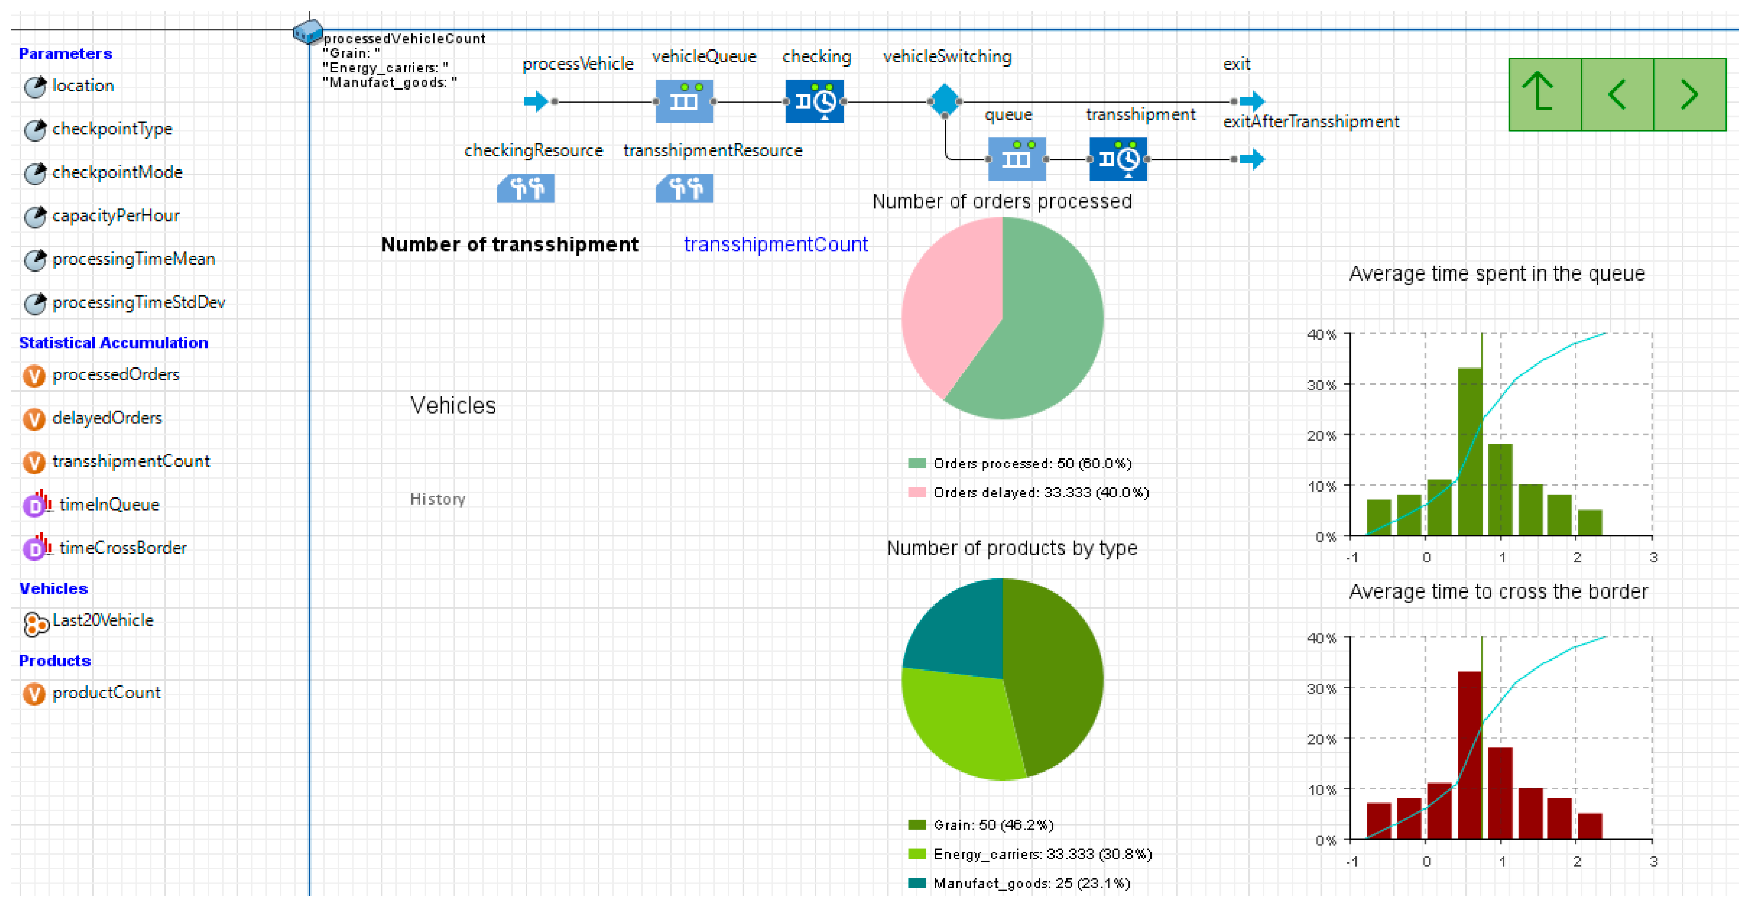Click the location parameter icon
This screenshot has width=1750, height=904.
(x=35, y=87)
